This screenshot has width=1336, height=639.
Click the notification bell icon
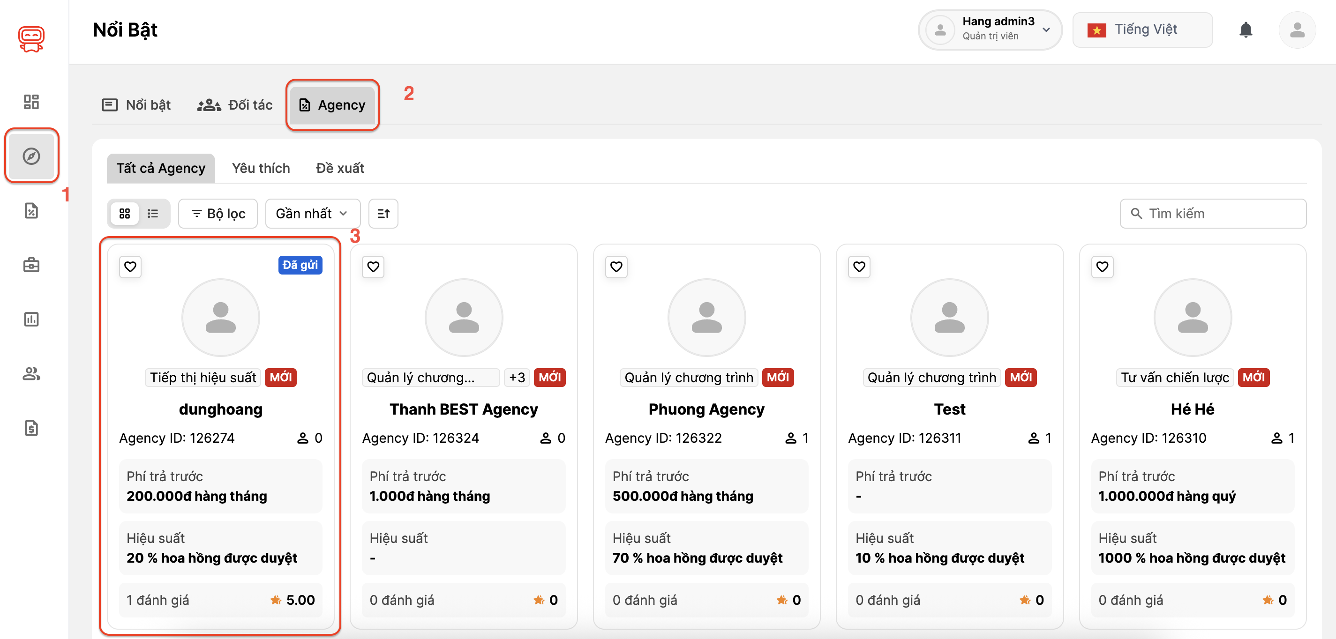(x=1245, y=30)
